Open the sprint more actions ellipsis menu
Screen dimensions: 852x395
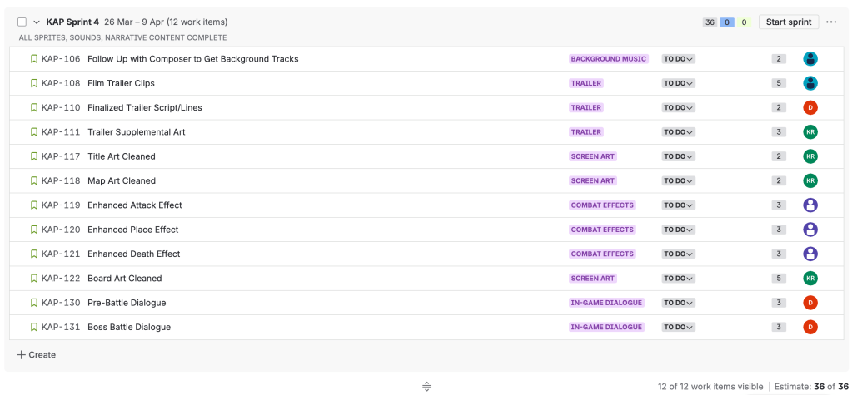click(x=831, y=22)
